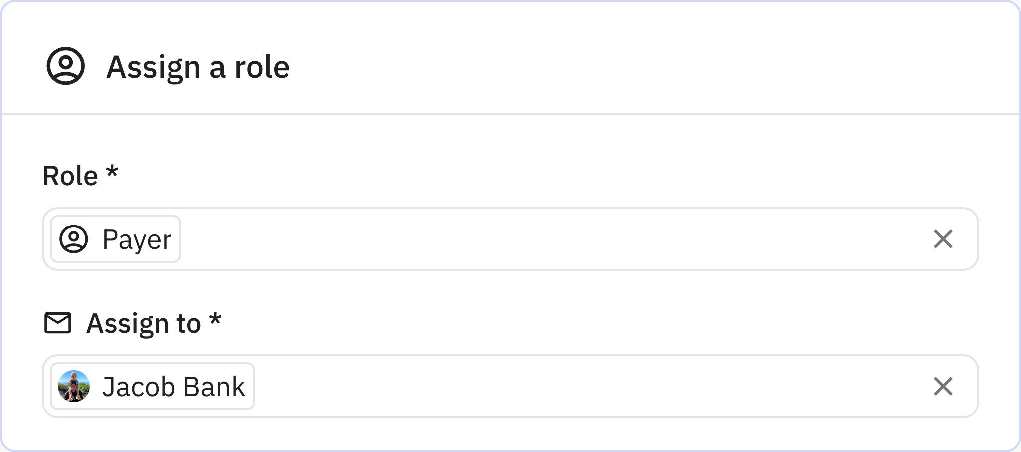1021x452 pixels.
Task: Click the required asterisk next to Role
Action: pos(112,172)
